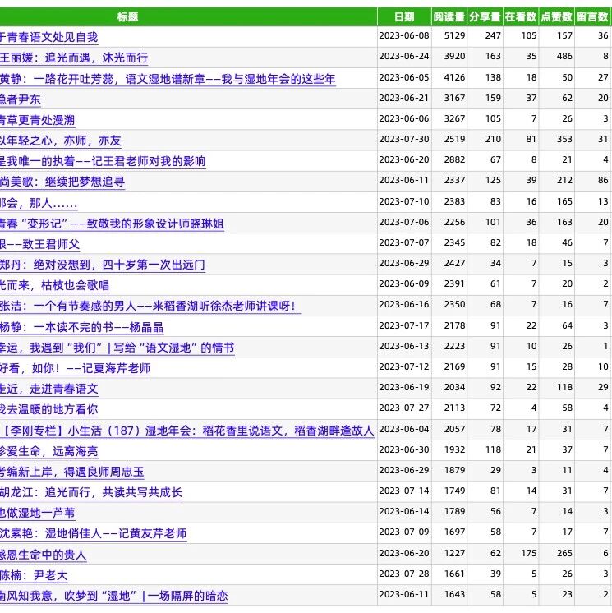Open article 也做湿地一芦苇

point(38,513)
